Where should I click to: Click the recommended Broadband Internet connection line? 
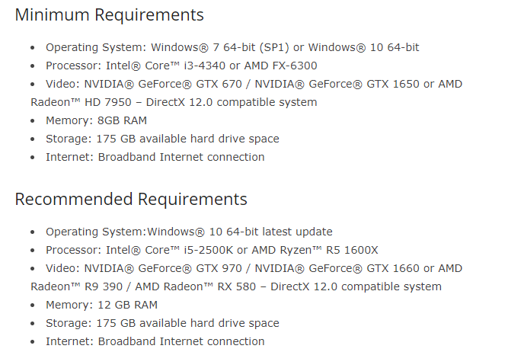[x=155, y=341]
